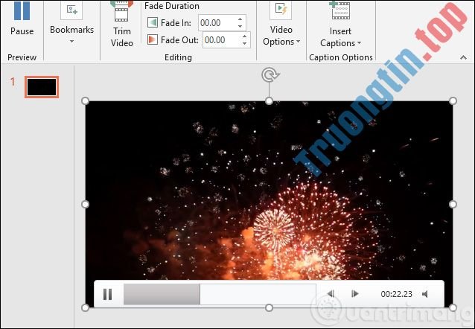The height and width of the screenshot is (329, 475).
Task: Pause playback in video control bar
Action: click(x=107, y=294)
